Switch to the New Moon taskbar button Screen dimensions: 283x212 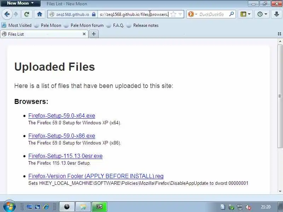tap(67, 207)
